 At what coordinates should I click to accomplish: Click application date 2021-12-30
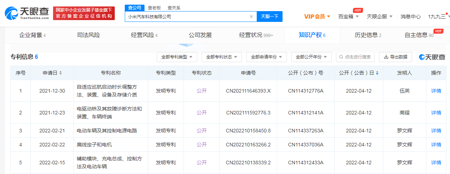click(52, 91)
